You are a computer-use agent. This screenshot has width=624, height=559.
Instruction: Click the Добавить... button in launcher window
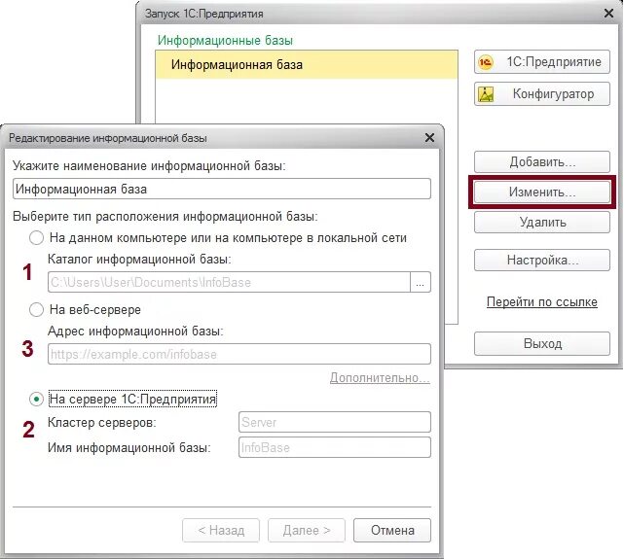click(542, 161)
